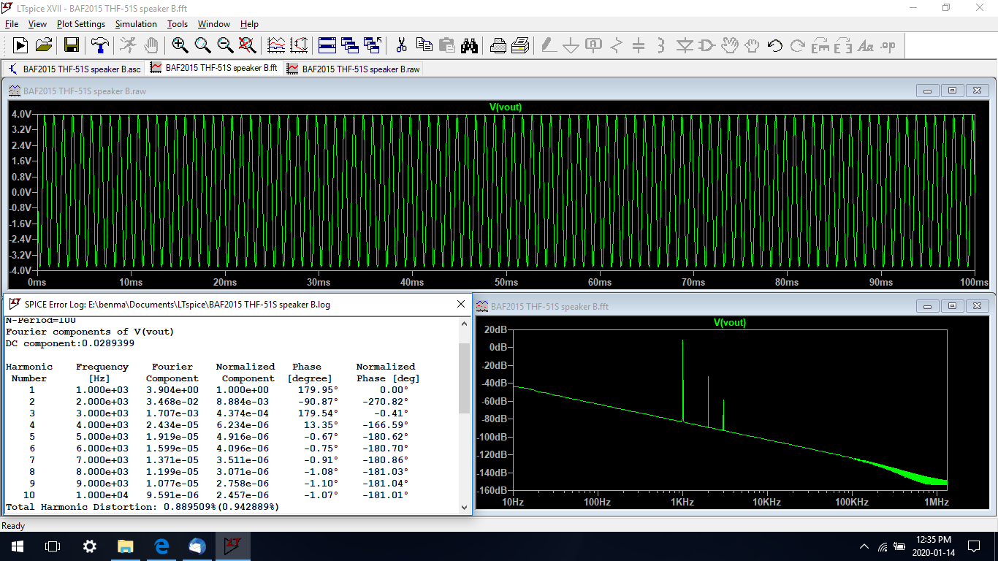Open Settings gear on the taskbar

tap(89, 546)
